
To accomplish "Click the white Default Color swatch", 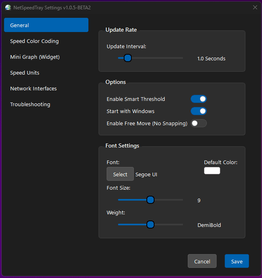I will point(212,171).
